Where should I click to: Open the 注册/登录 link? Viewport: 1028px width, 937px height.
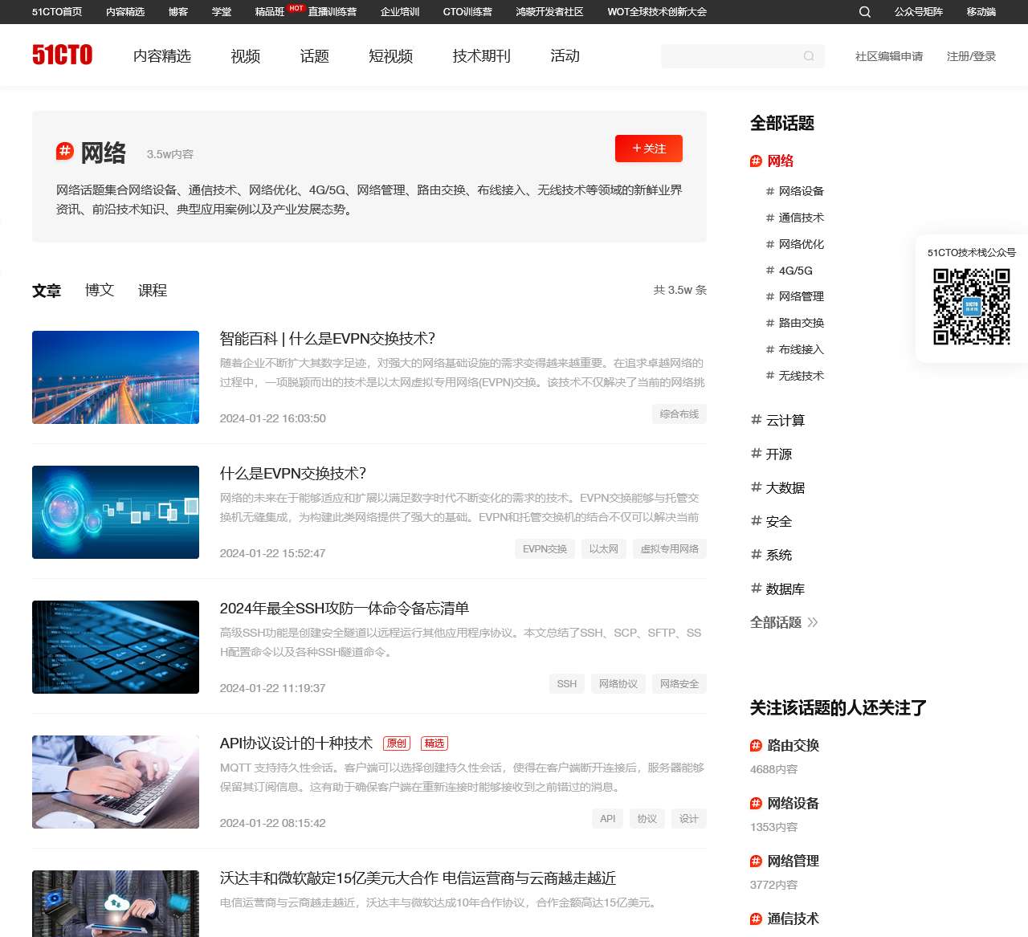971,56
